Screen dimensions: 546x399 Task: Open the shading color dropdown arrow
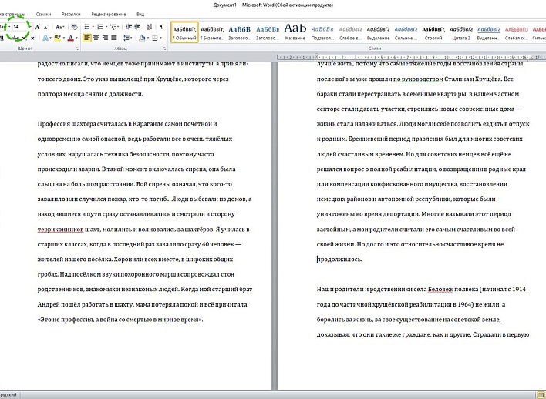148,38
